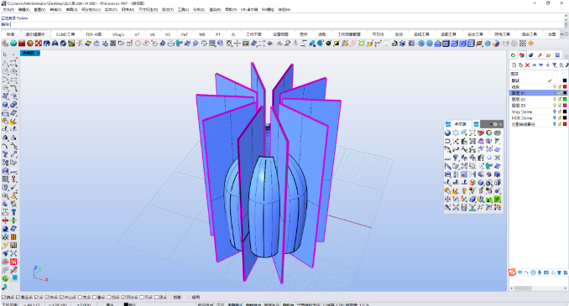This screenshot has height=306, width=569.
Task: Select the pointer arrow tool in left sidebar
Action: (x=5, y=54)
